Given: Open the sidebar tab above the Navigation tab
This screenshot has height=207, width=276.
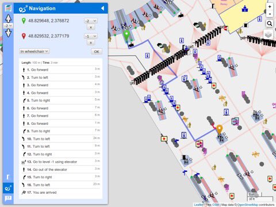Looking at the screenshot, I should (x=8, y=177).
